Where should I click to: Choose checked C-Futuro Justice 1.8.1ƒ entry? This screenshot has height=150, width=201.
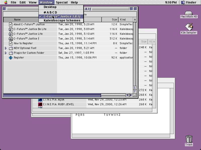61,16
